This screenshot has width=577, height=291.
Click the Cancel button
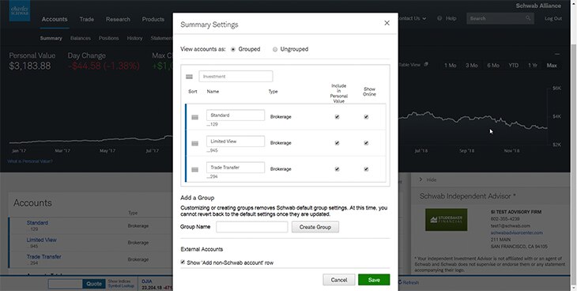coord(339,280)
